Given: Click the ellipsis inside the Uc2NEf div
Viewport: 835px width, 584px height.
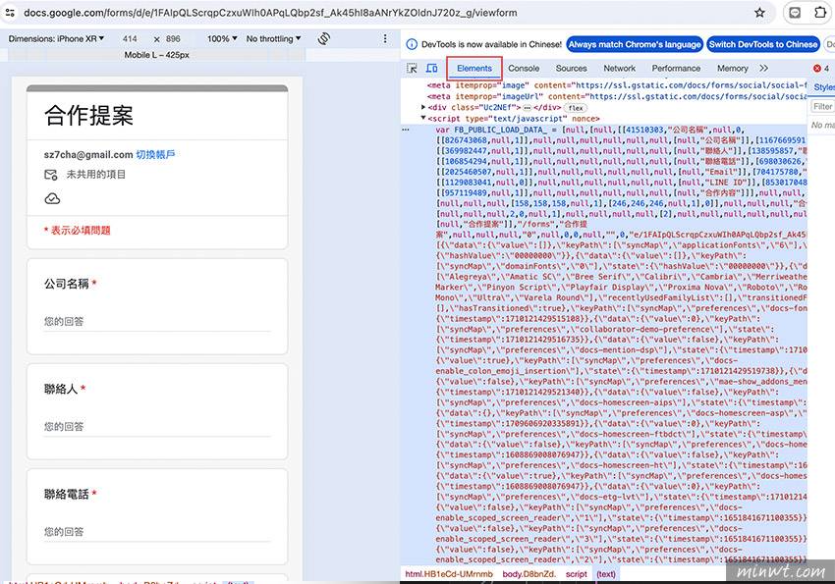Looking at the screenshot, I should point(528,107).
